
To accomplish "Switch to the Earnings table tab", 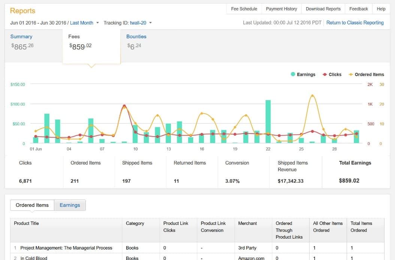I will [x=70, y=205].
